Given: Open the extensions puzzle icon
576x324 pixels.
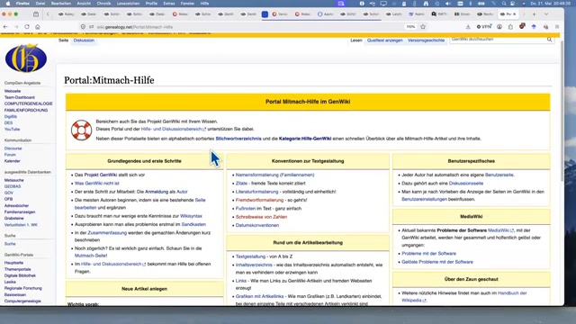Looking at the screenshot, I should [510, 27].
